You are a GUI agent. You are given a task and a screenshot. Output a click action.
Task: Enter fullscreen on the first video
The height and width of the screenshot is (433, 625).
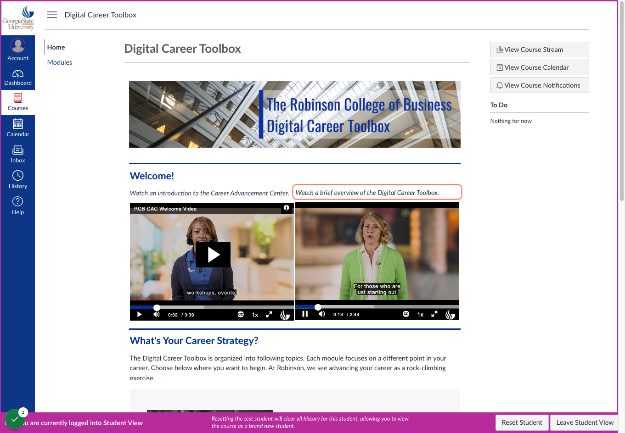269,315
